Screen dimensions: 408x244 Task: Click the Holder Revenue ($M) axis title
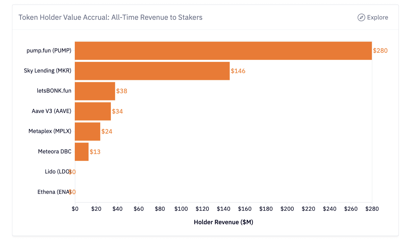point(223,222)
